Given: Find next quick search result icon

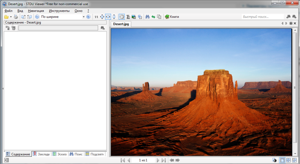Looking at the screenshot, I should 294,17.
